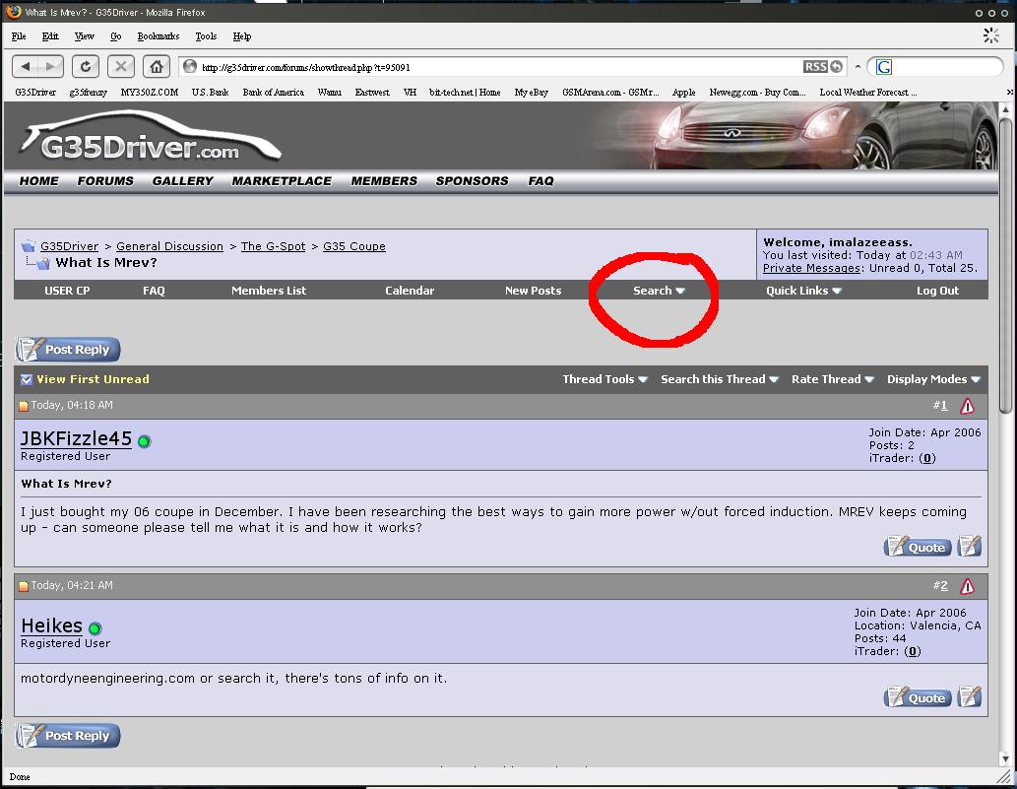
Task: Report post #2 with warning triangle icon
Action: 967,586
